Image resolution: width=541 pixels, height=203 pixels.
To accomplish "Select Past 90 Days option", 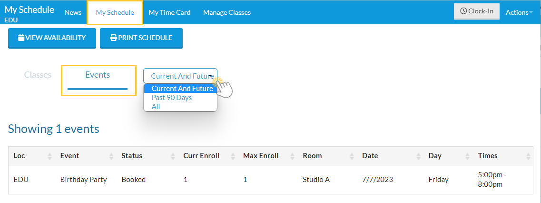I will tap(172, 98).
